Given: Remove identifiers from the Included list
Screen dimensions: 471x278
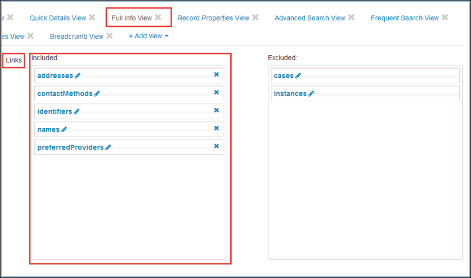Looking at the screenshot, I should click(x=216, y=110).
